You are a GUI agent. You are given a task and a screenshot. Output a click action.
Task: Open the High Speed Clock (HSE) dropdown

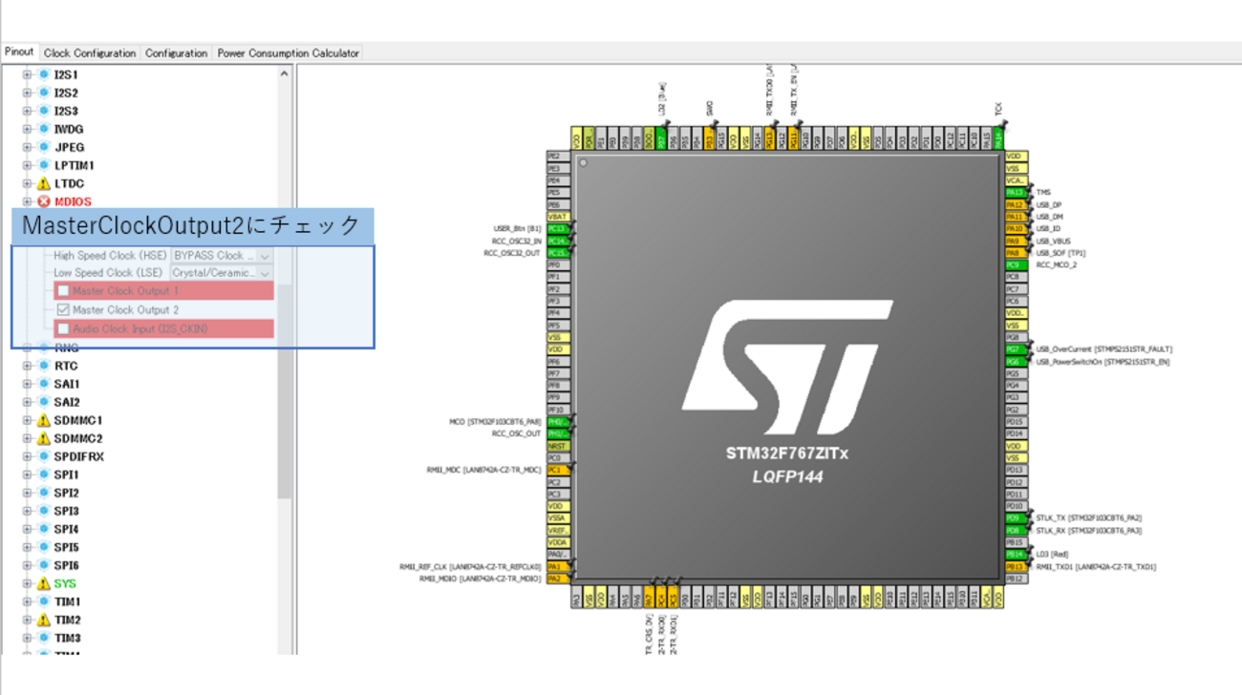click(222, 256)
